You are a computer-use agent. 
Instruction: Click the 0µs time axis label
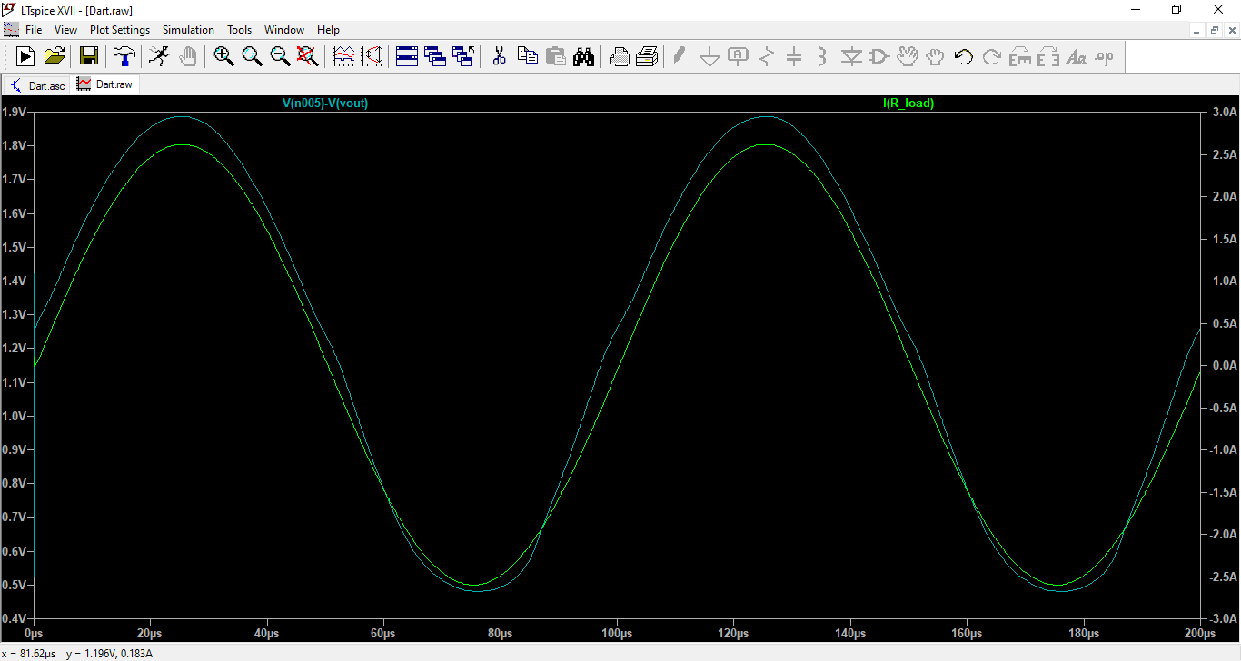pyautogui.click(x=34, y=633)
